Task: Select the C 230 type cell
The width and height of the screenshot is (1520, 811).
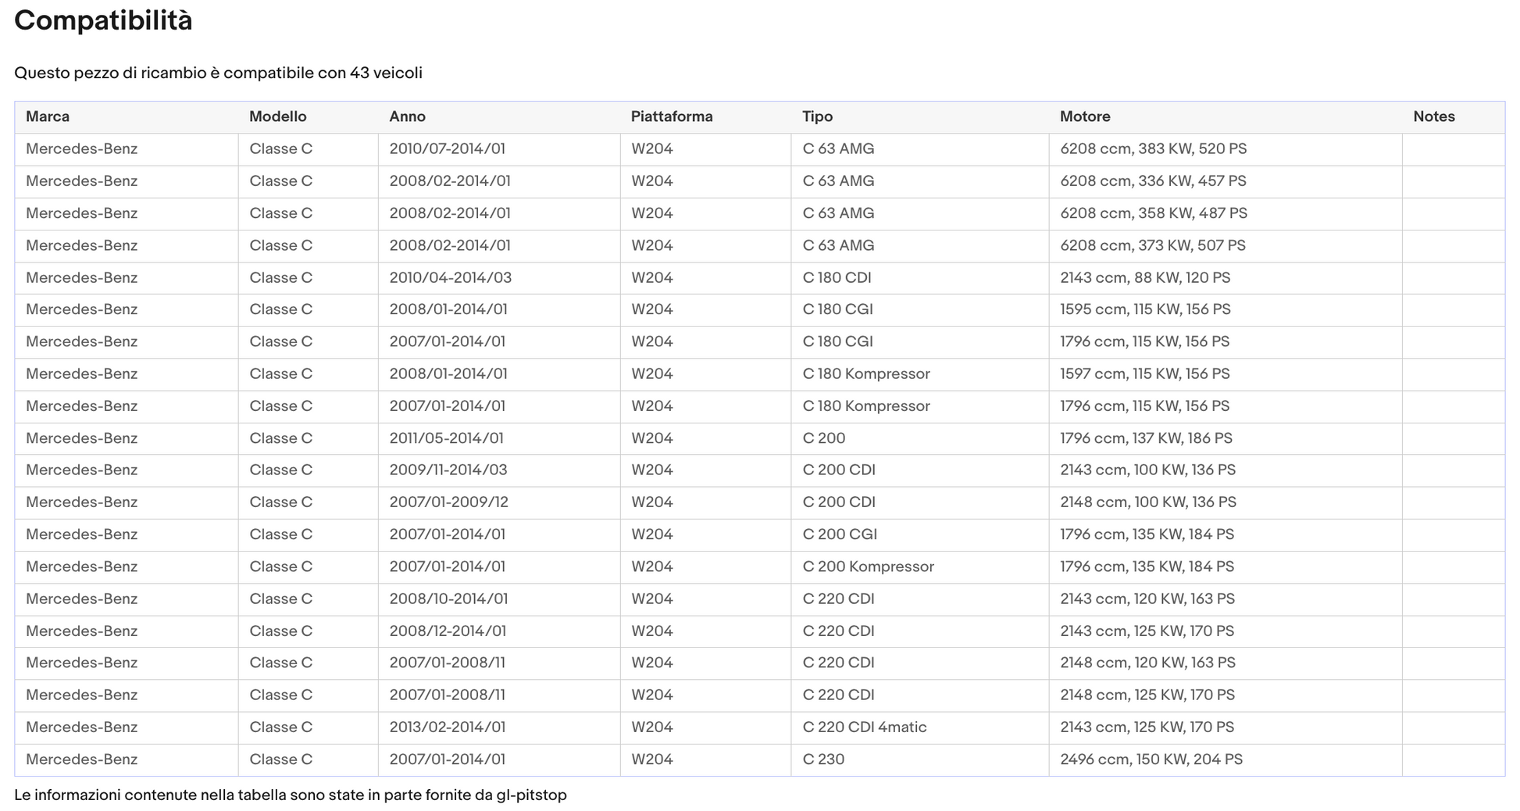Action: pyautogui.click(x=919, y=759)
